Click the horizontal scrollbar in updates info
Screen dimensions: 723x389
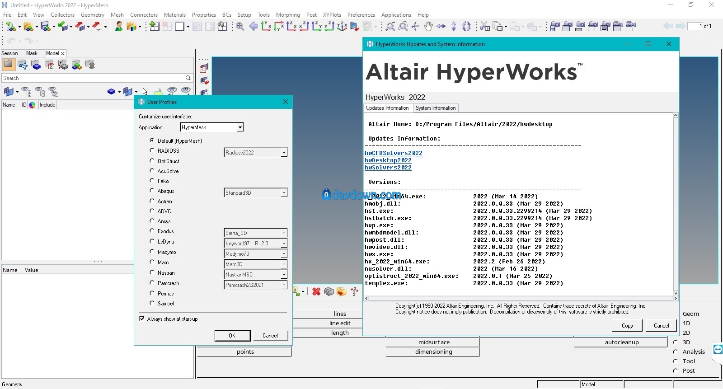point(520,299)
